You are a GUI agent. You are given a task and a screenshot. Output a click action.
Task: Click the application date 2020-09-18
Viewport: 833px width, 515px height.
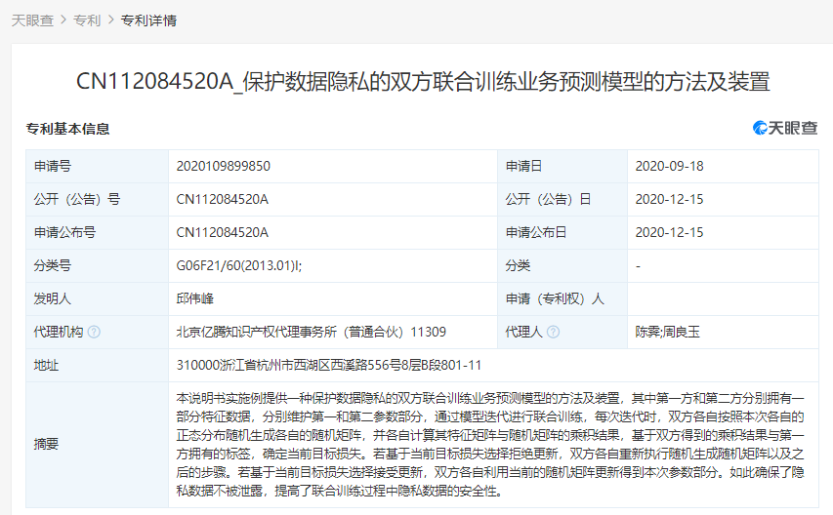669,166
